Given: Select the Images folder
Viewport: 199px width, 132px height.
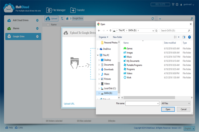Looking at the screenshot, I should coord(128,53).
